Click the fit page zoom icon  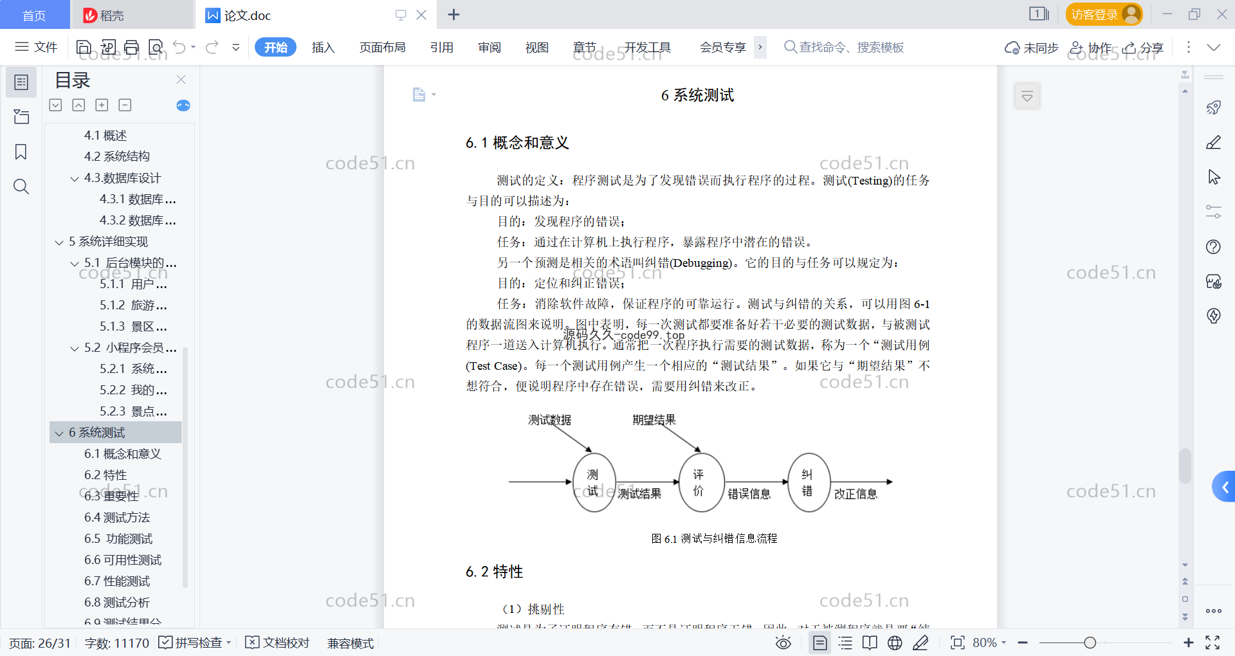pyautogui.click(x=957, y=642)
